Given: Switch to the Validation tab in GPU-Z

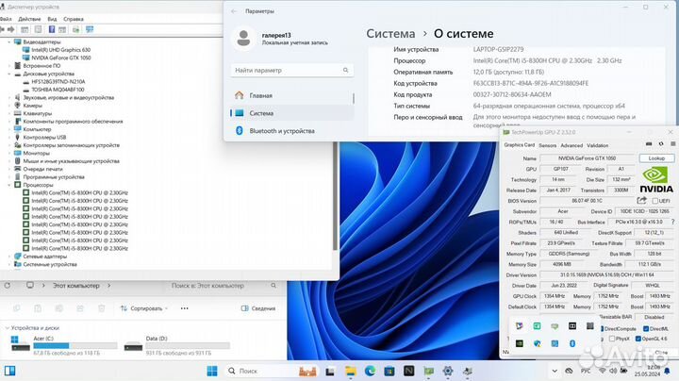Looking at the screenshot, I should click(x=598, y=145).
